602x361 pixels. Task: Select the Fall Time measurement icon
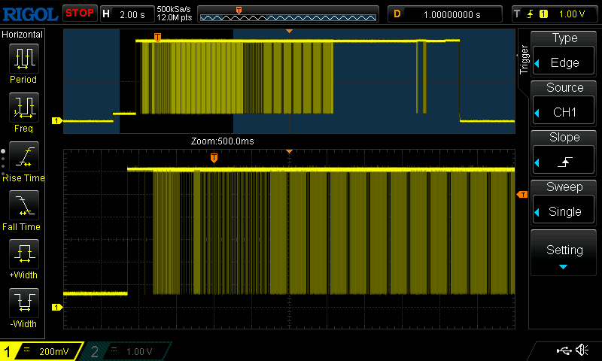[x=24, y=205]
